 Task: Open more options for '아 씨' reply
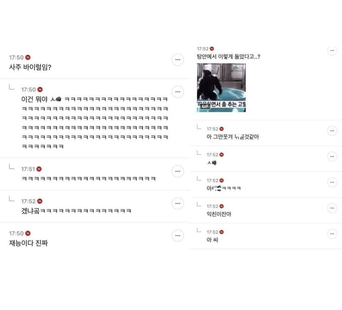tap(332, 234)
